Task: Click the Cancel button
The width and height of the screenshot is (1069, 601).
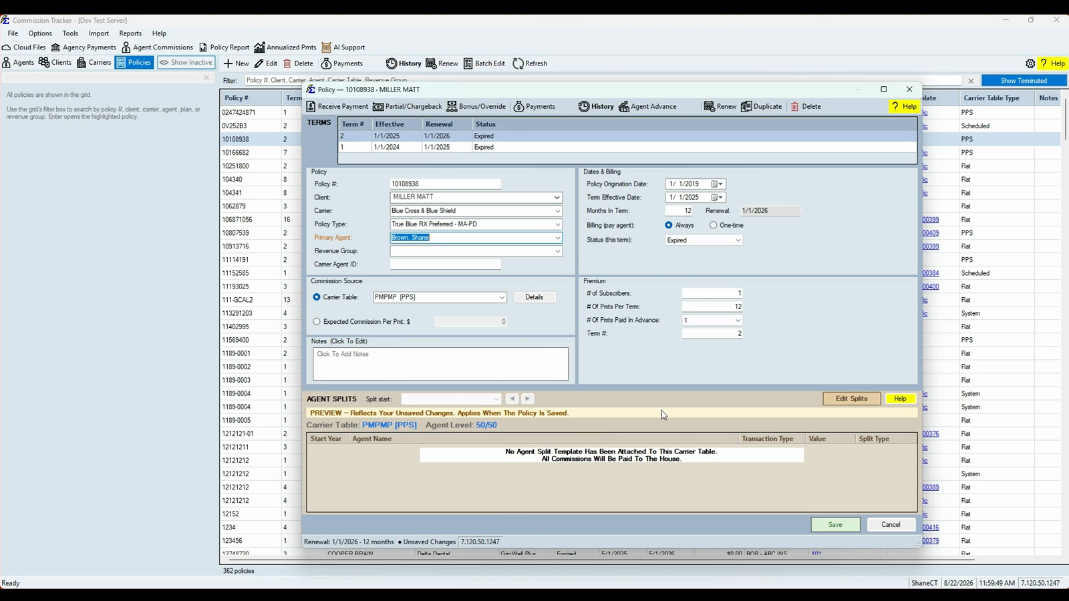Action: pos(891,525)
